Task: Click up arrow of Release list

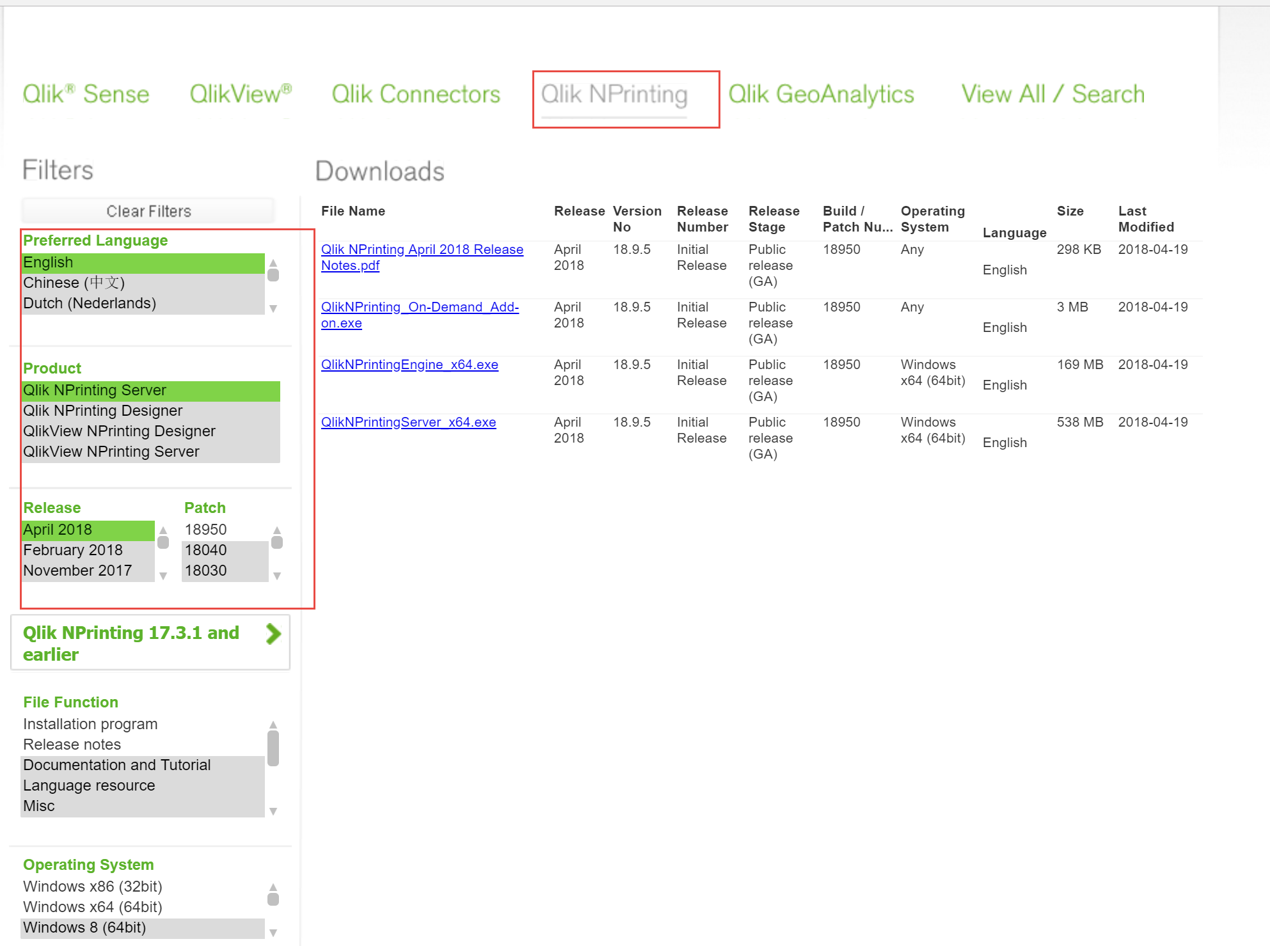Action: 163,530
